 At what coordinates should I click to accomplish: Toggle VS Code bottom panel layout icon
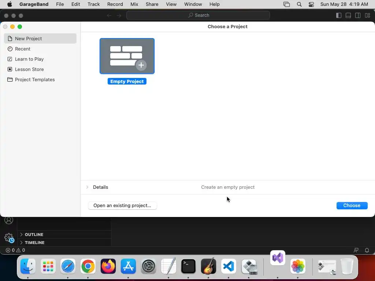[x=348, y=15]
